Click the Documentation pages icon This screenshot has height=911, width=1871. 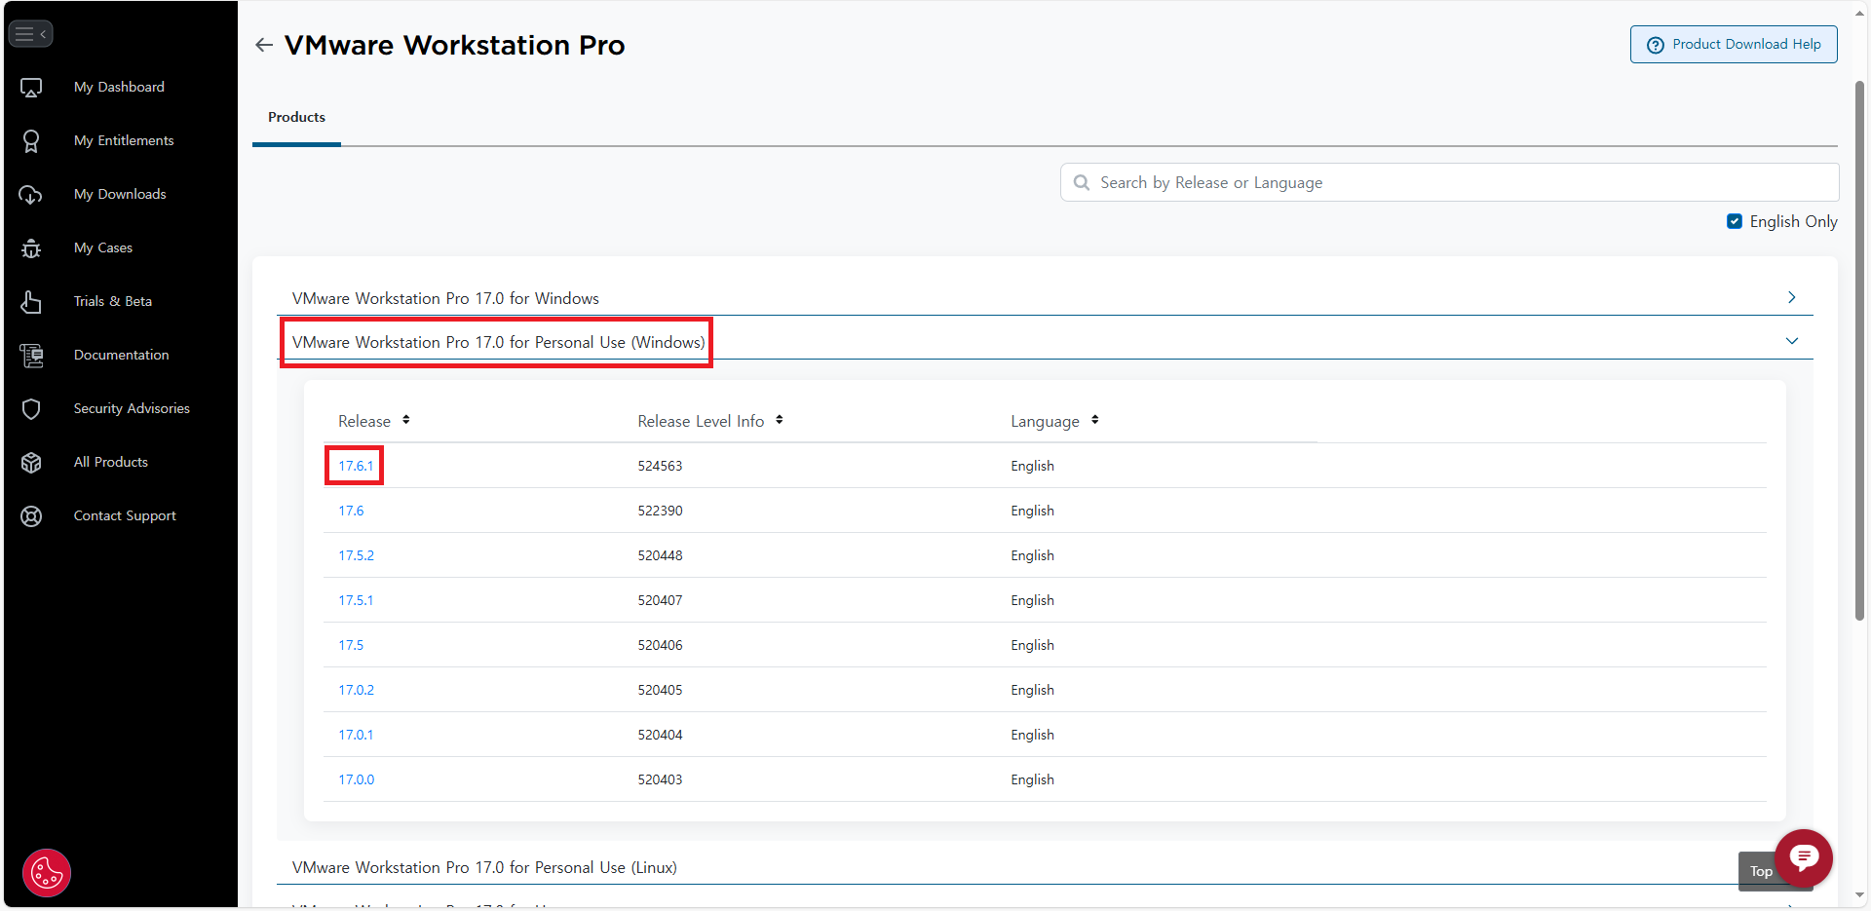click(x=31, y=356)
